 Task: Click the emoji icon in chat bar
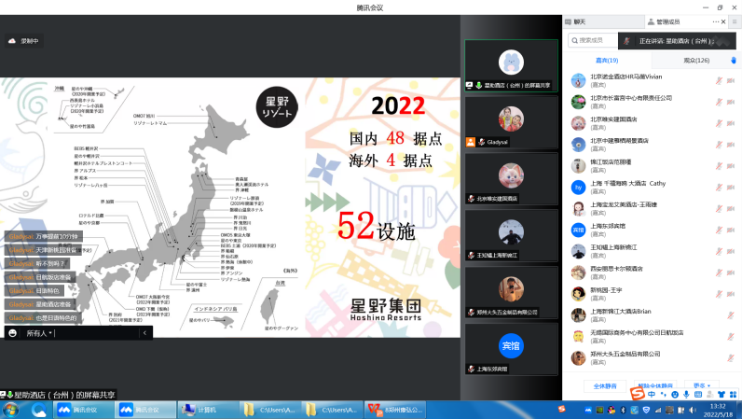13,333
